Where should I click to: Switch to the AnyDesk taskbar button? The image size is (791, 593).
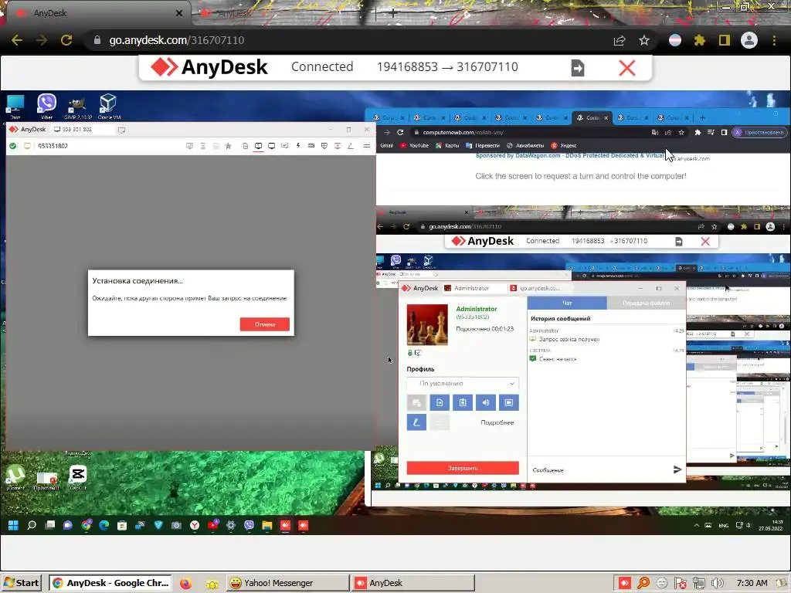412,583
